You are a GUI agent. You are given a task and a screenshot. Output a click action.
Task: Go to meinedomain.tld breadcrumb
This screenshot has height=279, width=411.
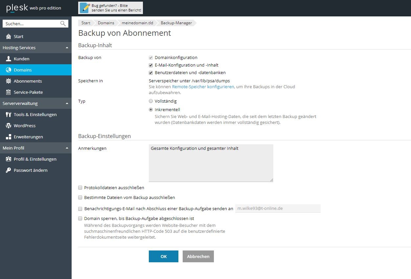pyautogui.click(x=137, y=23)
